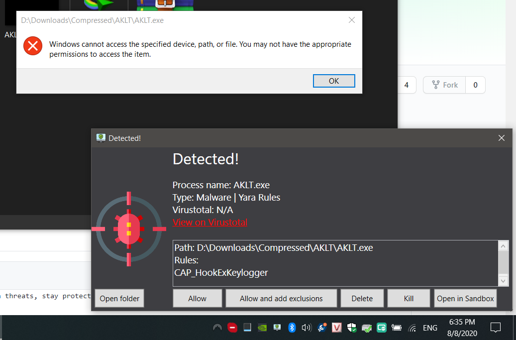Click the Fork button on the webpage

tap(444, 85)
